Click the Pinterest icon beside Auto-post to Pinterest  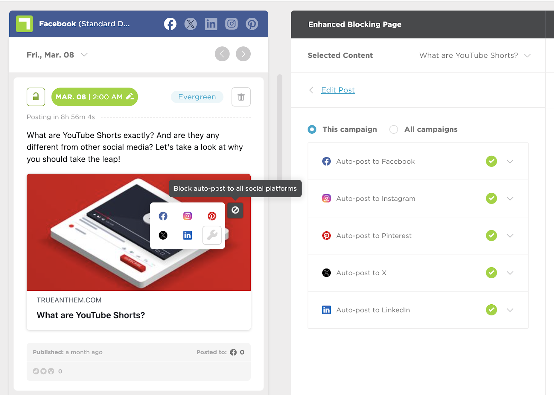click(327, 236)
